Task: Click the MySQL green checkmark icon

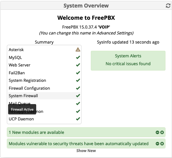Action: (78, 57)
